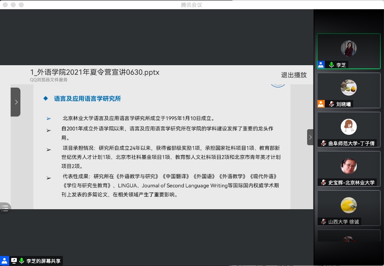Image resolution: width=384 pixels, height=266 pixels.
Task: Click muted mic icon for 山西大学 徐诚
Action: [x=324, y=222]
